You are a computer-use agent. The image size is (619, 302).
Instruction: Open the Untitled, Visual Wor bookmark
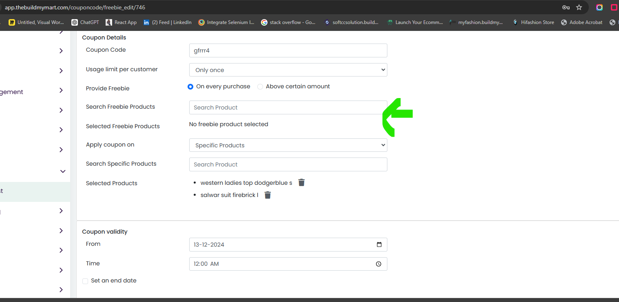[x=37, y=22]
